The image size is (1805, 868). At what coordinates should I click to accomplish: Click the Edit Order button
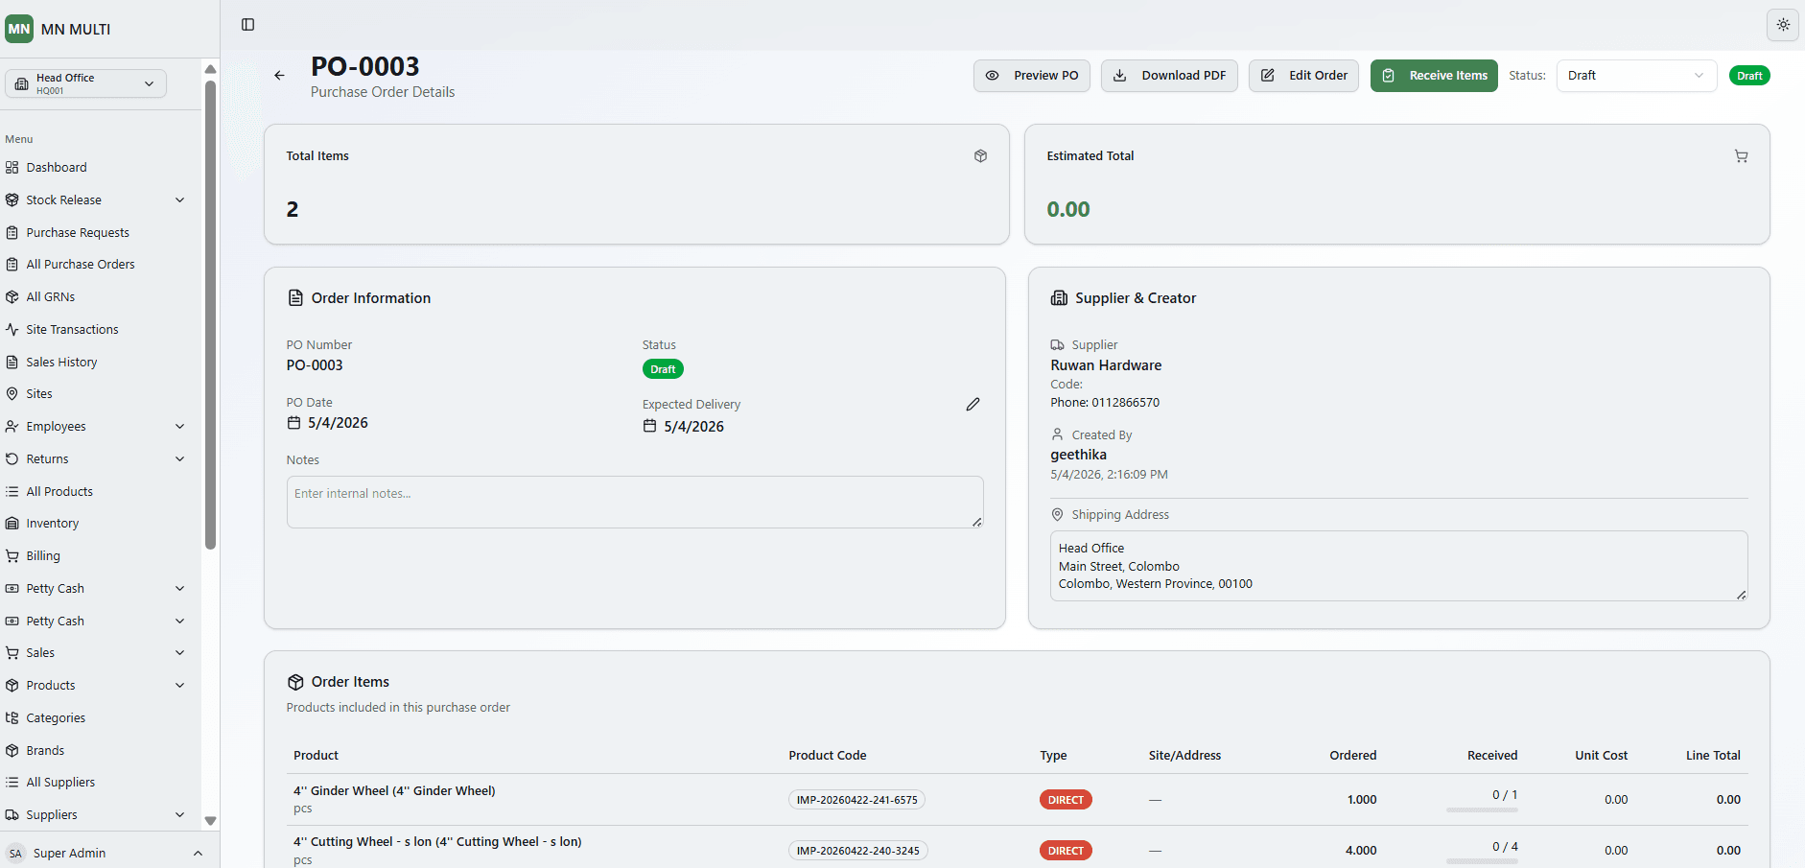1303,76
